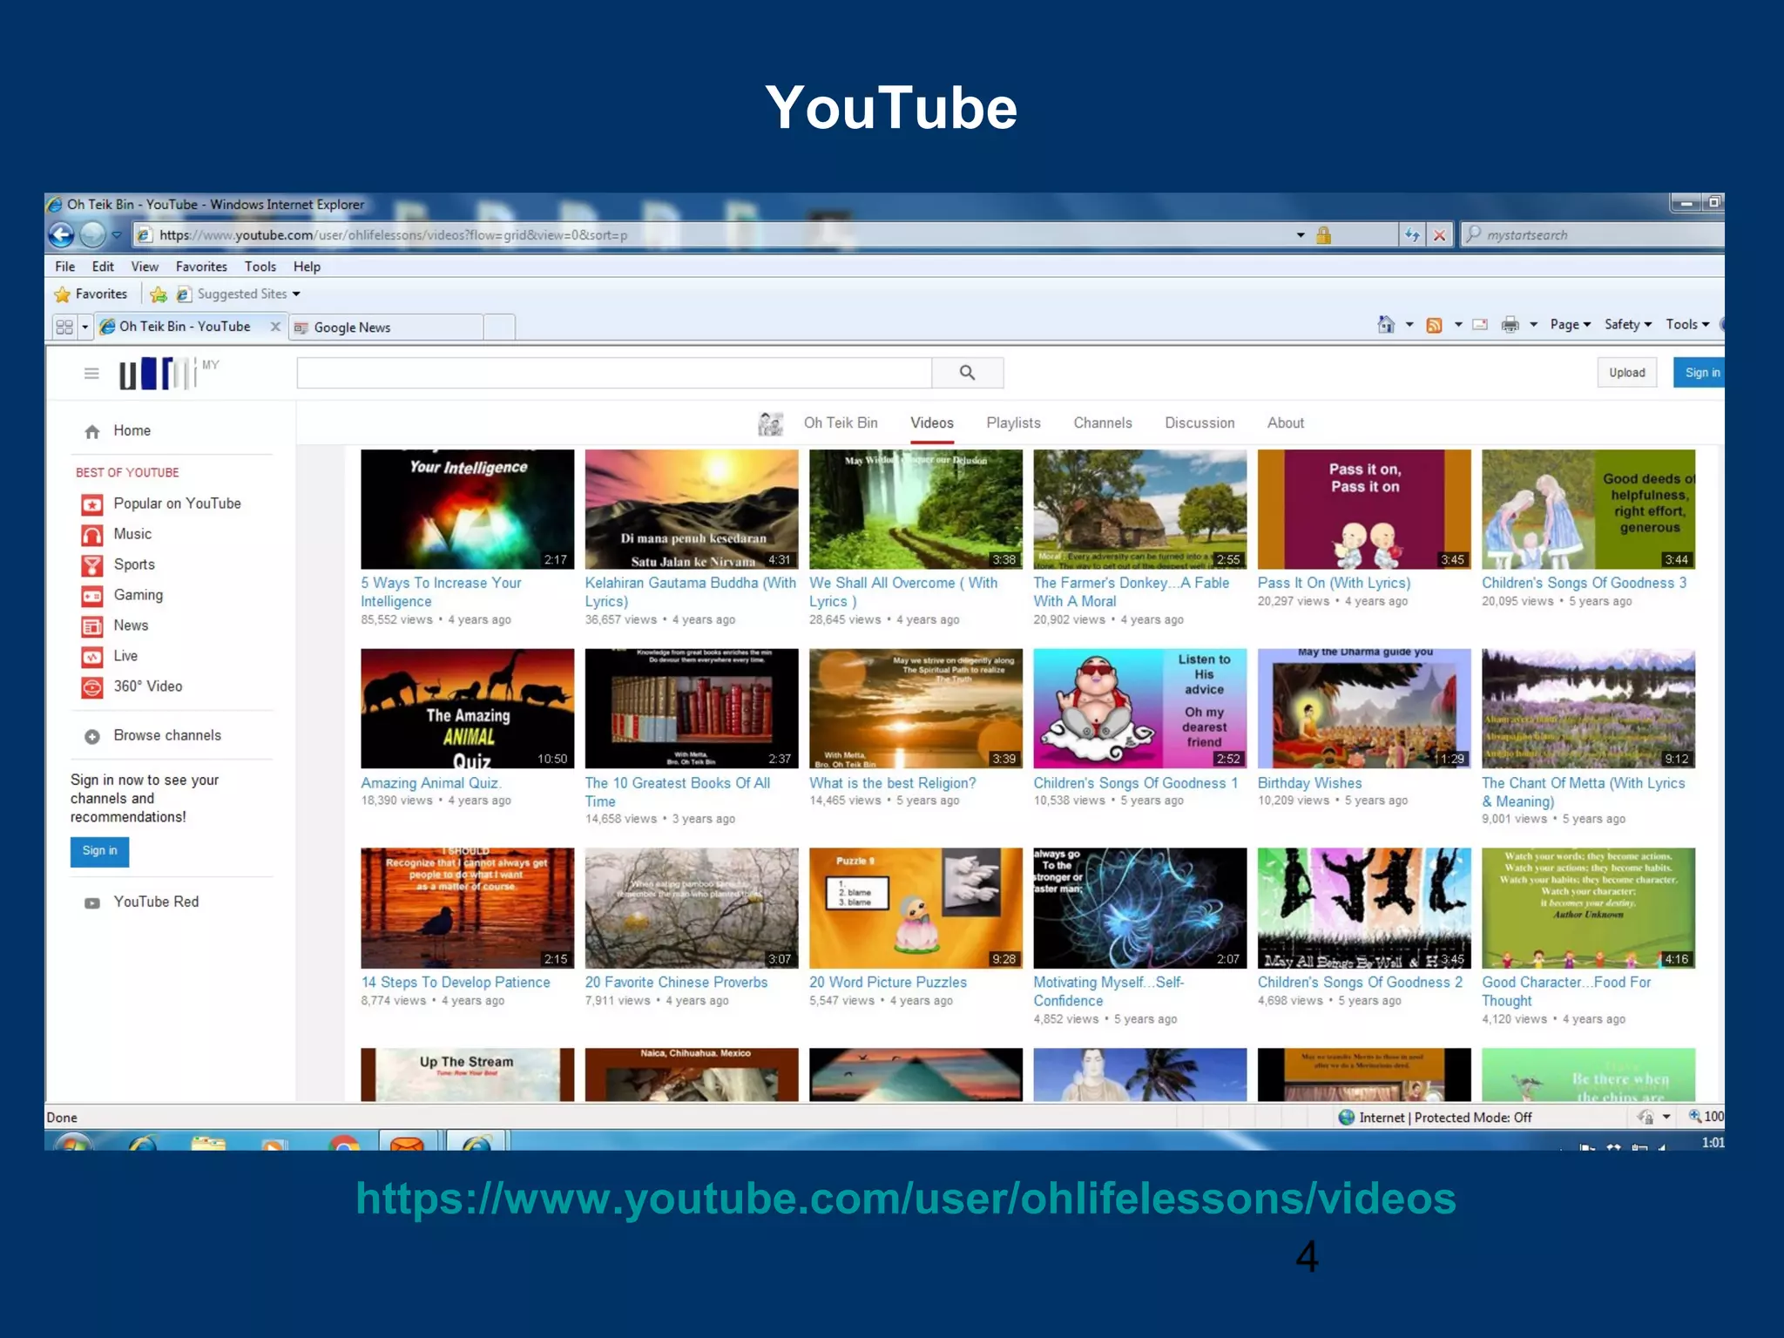Click the Birthday Wishes video thumbnail
Image resolution: width=1784 pixels, height=1338 pixels.
tap(1364, 708)
